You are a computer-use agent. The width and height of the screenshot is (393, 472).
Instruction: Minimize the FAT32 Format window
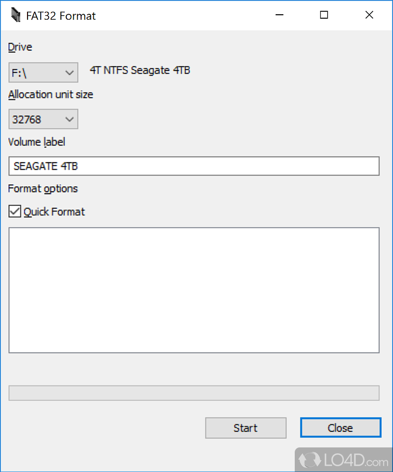click(x=280, y=15)
